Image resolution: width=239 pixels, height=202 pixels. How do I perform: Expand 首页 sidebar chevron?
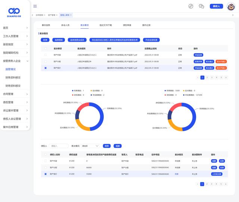[x=27, y=28]
